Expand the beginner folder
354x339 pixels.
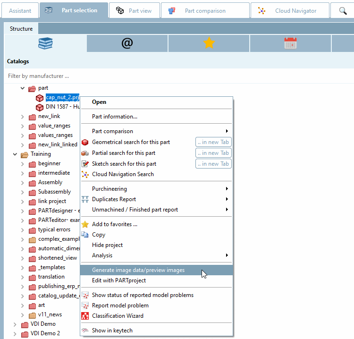click(x=22, y=164)
